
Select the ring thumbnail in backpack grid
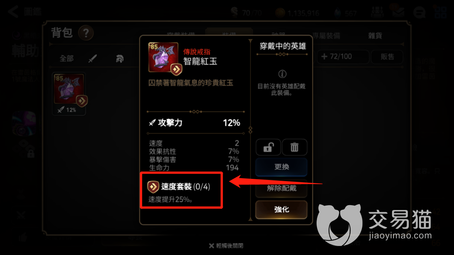pos(69,94)
